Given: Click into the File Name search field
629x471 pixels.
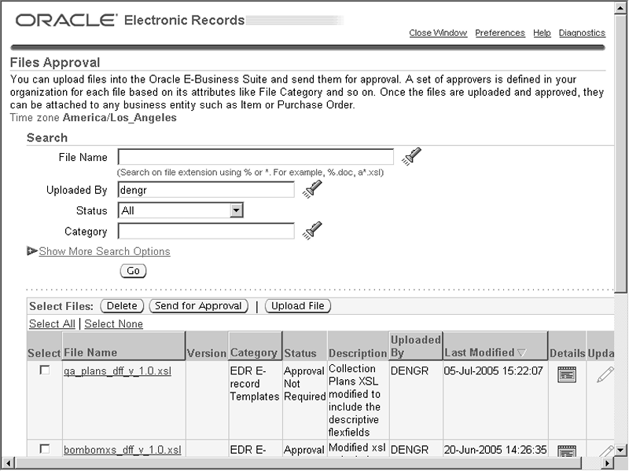Looking at the screenshot, I should (x=256, y=156).
